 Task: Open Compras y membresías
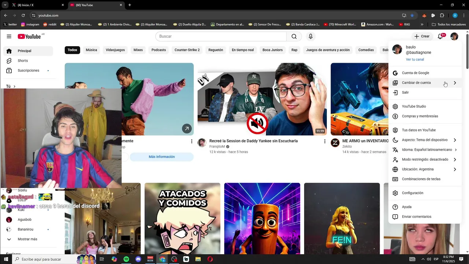coord(425,116)
